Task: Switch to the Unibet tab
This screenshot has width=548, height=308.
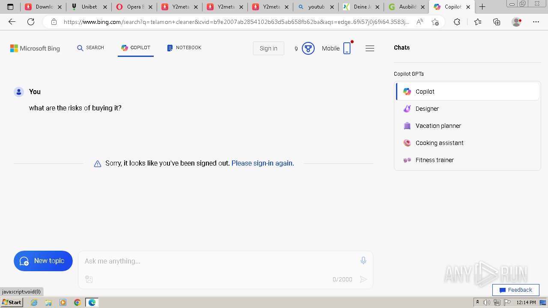Action: click(89, 7)
